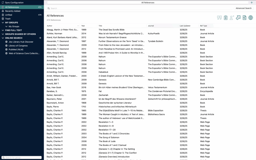Collapse GROUPS SHARED BY OTHERS section
This screenshot has width=256, height=160.
point(3,34)
